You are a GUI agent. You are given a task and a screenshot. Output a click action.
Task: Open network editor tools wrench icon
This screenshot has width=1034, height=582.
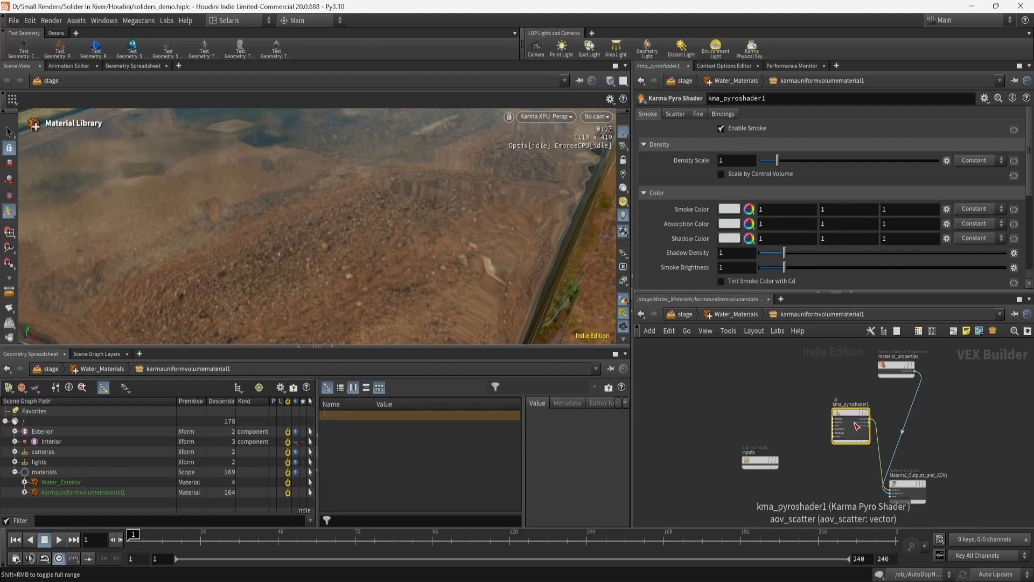(x=870, y=331)
